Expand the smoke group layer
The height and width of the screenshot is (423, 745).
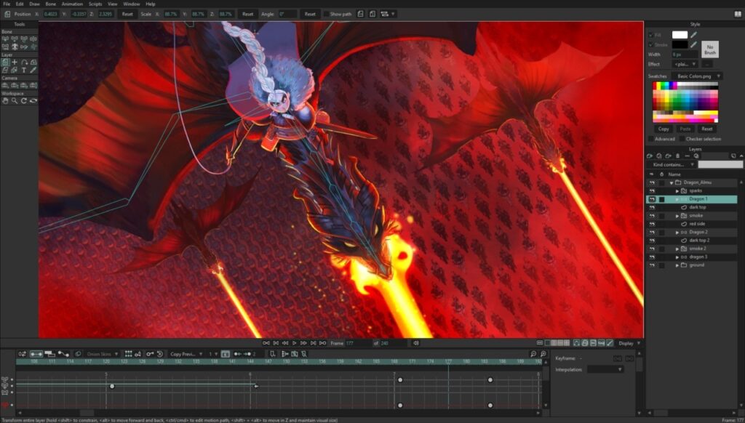tap(677, 216)
